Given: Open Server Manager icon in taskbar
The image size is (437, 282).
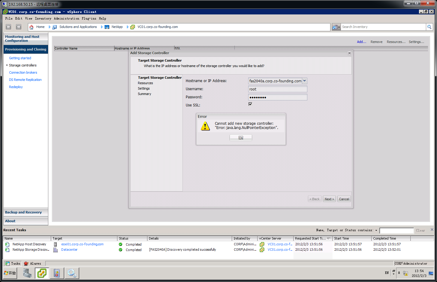Looking at the screenshot, I should [27, 273].
